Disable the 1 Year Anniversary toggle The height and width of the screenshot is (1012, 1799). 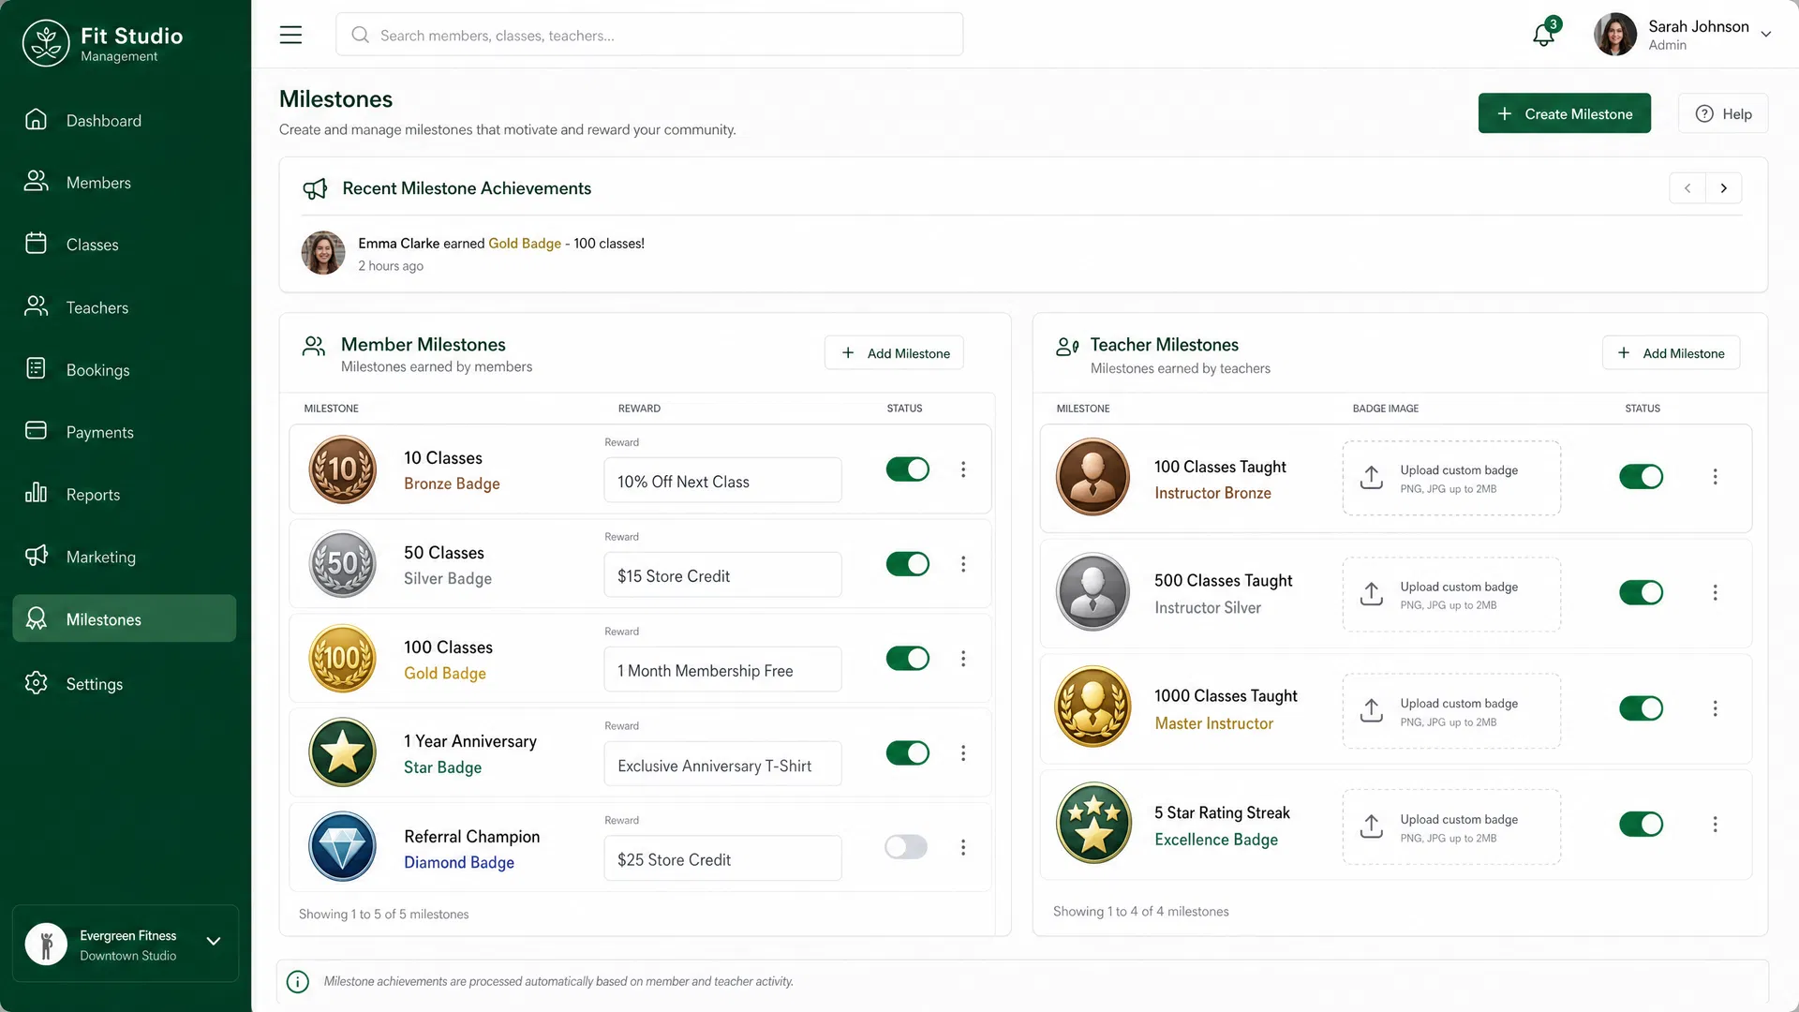click(908, 752)
